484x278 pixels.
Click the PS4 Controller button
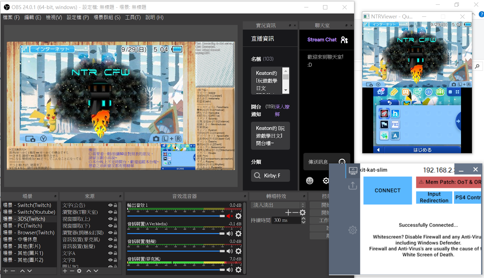[x=468, y=198]
